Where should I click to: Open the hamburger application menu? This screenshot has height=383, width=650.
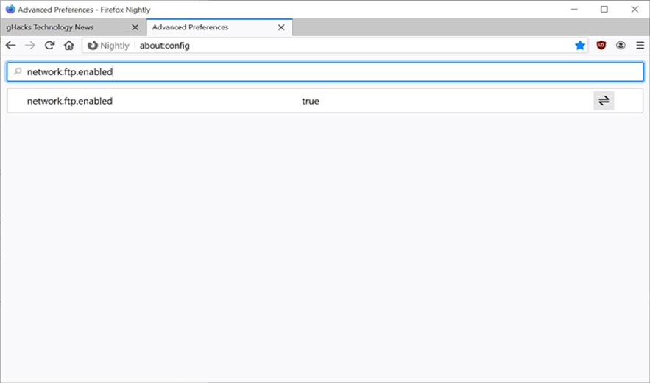pyautogui.click(x=640, y=46)
